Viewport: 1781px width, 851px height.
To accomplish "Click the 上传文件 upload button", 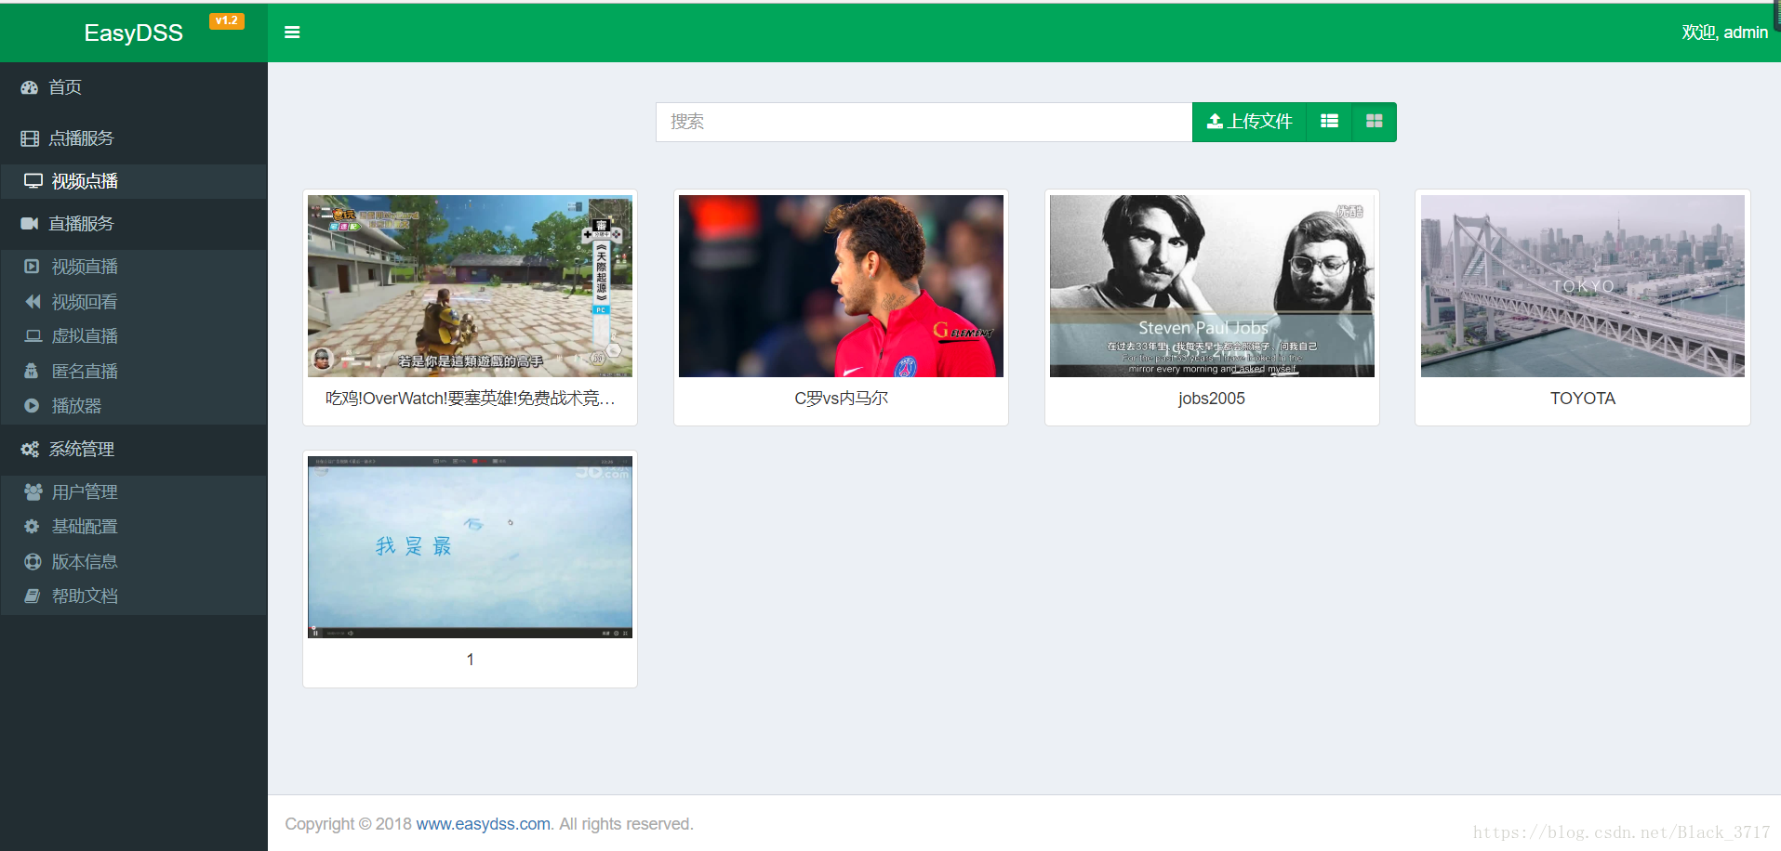I will [1250, 122].
